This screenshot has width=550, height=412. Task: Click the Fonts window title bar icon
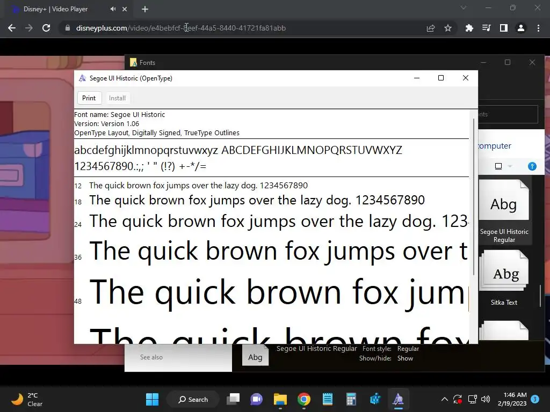tap(133, 63)
